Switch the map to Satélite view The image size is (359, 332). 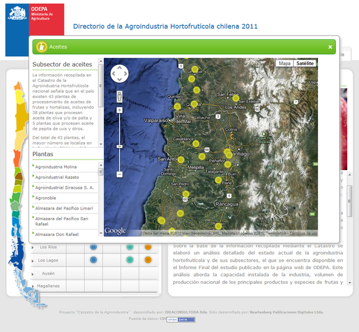(305, 63)
